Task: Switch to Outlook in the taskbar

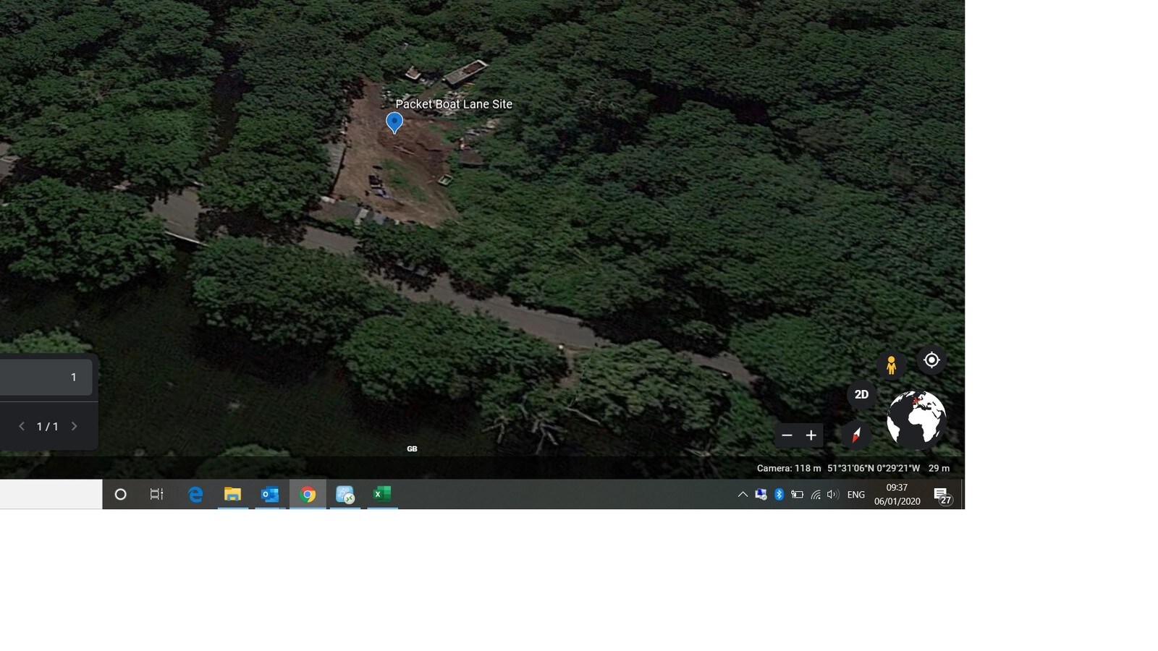Action: 270,495
